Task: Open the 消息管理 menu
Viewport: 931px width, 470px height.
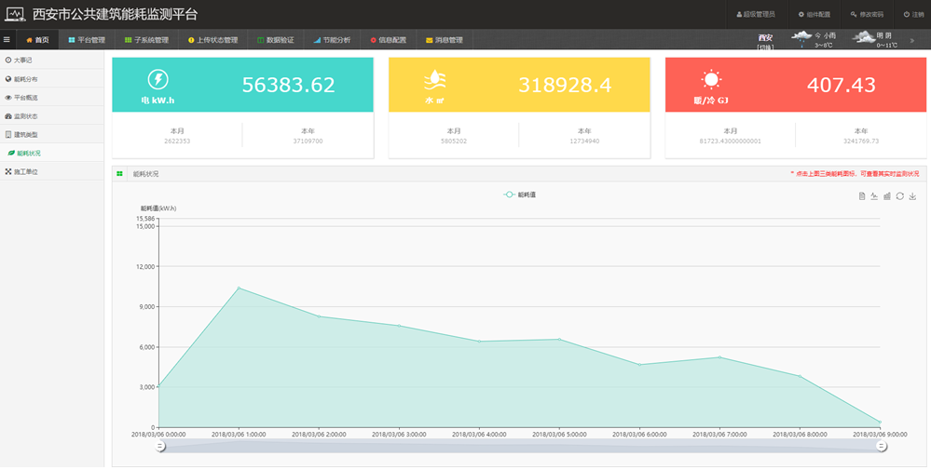Action: pyautogui.click(x=445, y=40)
